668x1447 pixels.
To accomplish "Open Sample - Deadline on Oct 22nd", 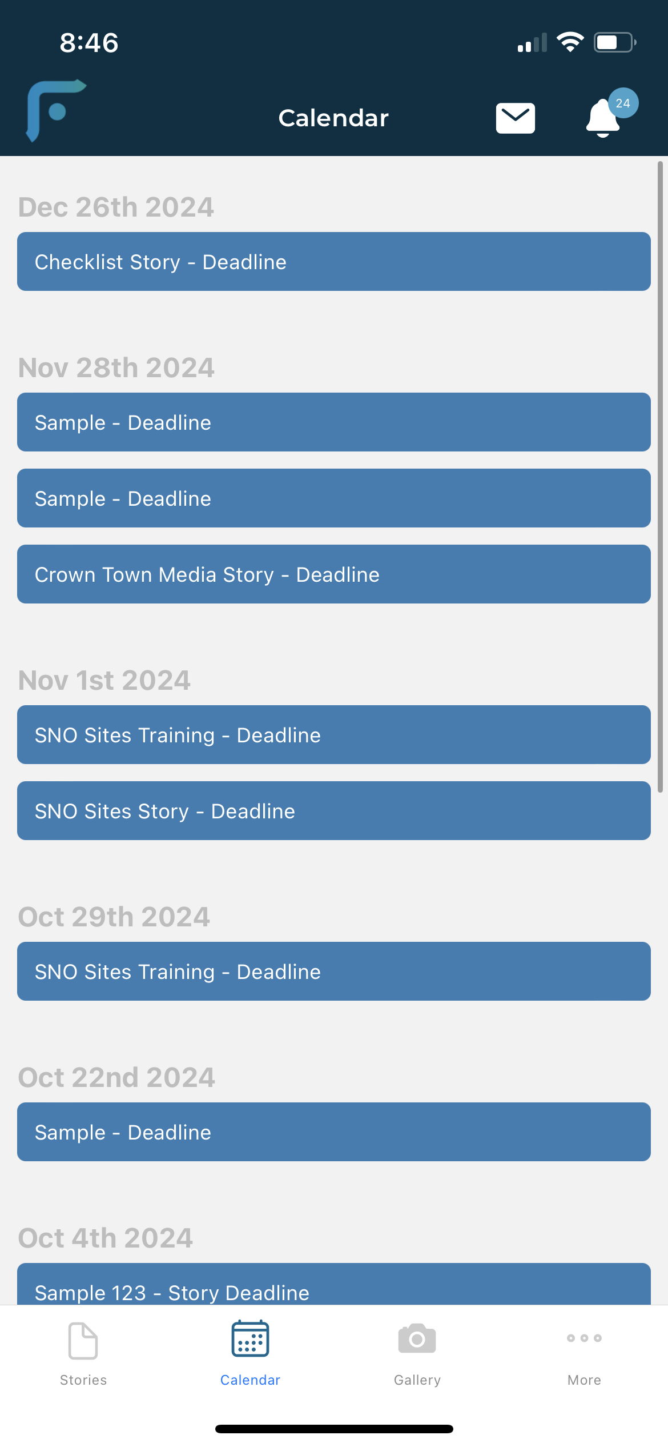I will pyautogui.click(x=334, y=1132).
